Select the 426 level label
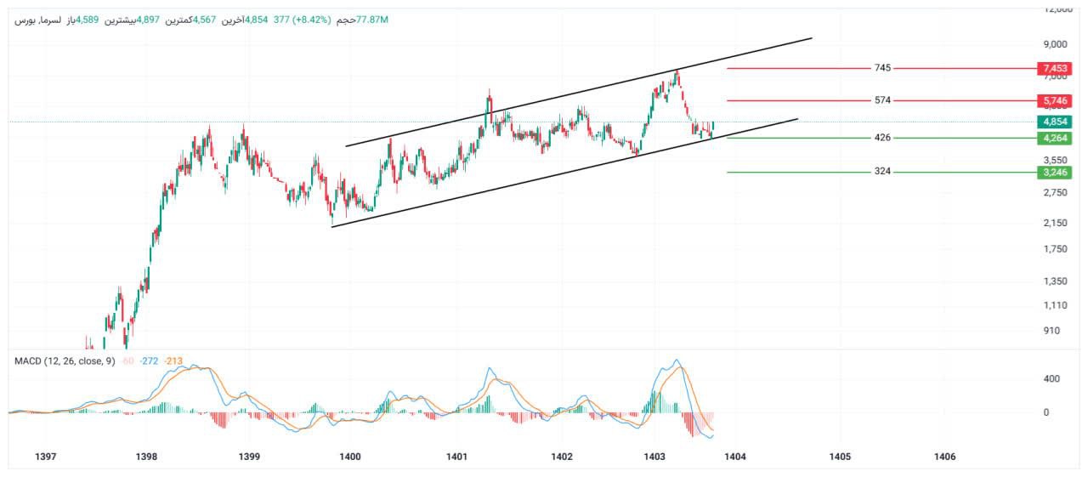This screenshot has height=477, width=1088. coord(882,138)
